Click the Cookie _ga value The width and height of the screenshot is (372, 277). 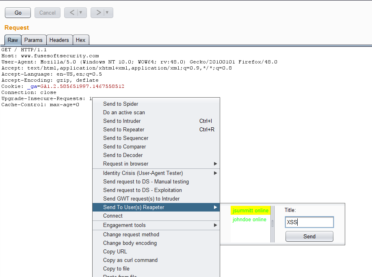pos(82,86)
